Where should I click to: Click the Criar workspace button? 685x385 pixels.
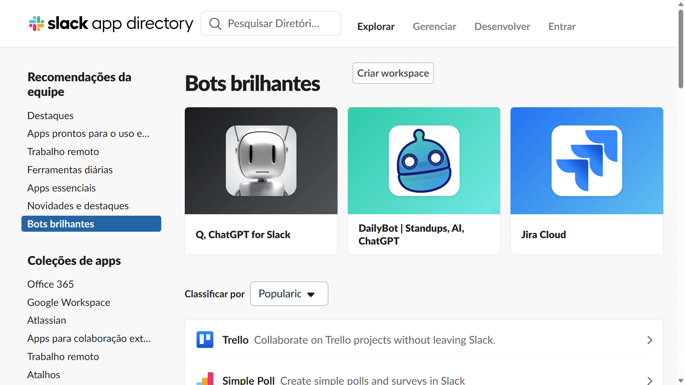click(x=393, y=73)
